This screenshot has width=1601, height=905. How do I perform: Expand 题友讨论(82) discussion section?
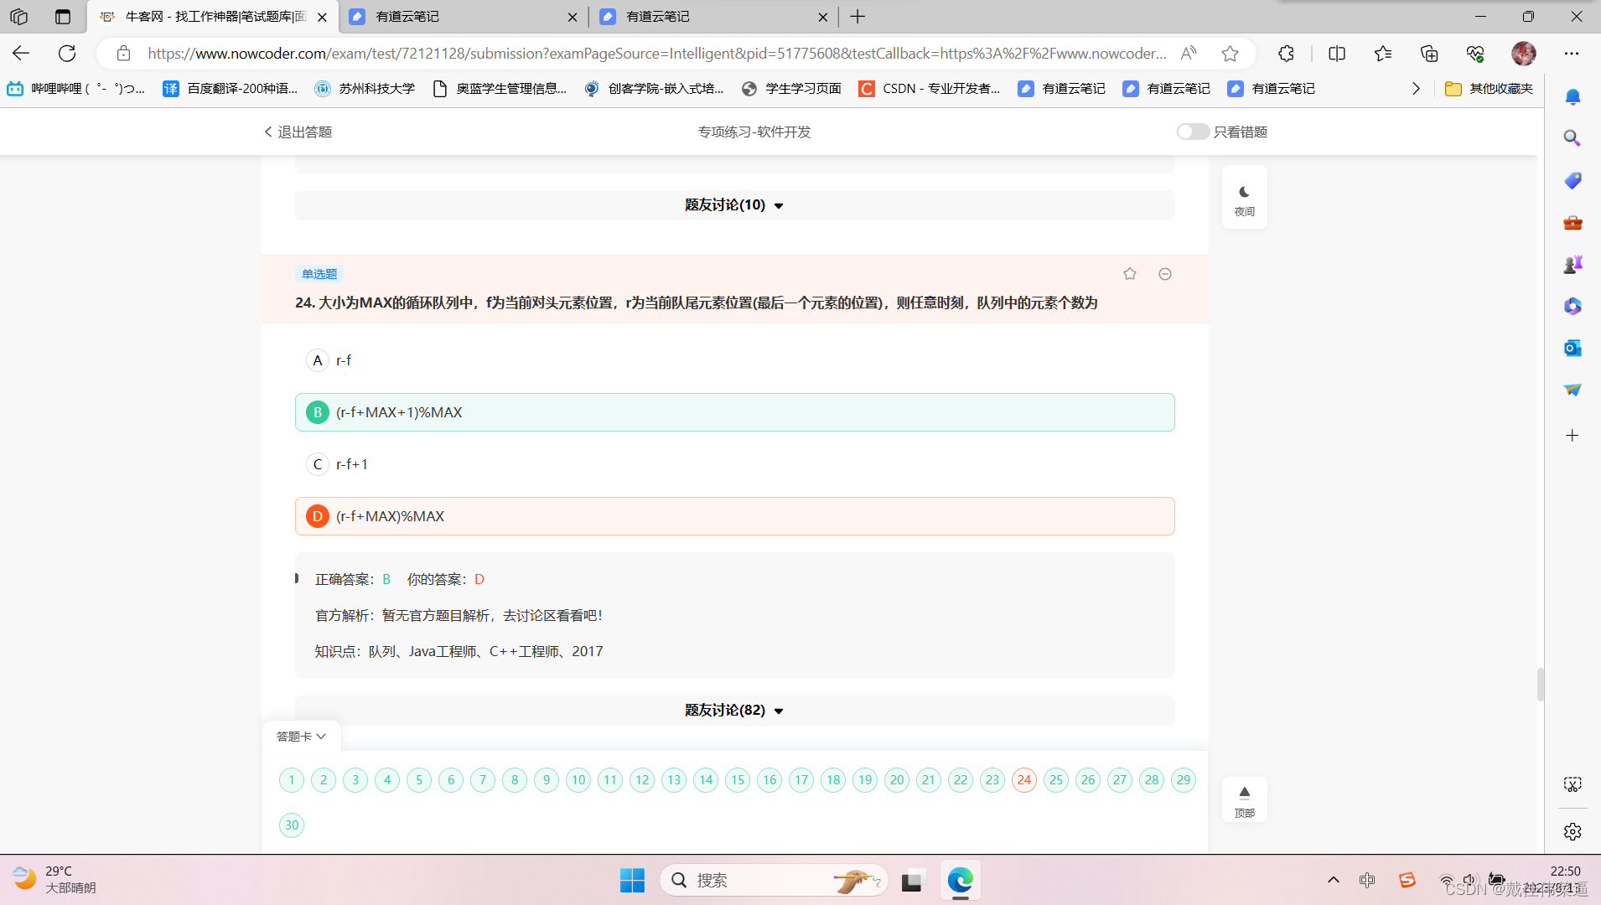(x=733, y=710)
